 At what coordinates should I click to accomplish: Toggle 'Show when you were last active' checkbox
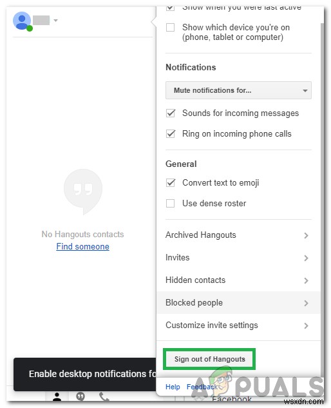pos(170,8)
